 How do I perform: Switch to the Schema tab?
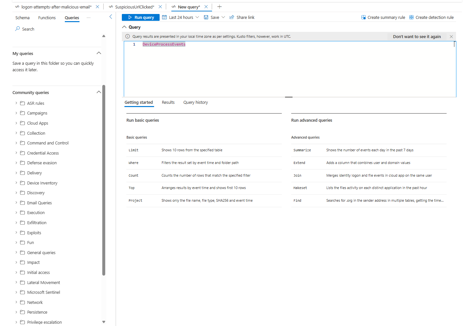click(22, 18)
